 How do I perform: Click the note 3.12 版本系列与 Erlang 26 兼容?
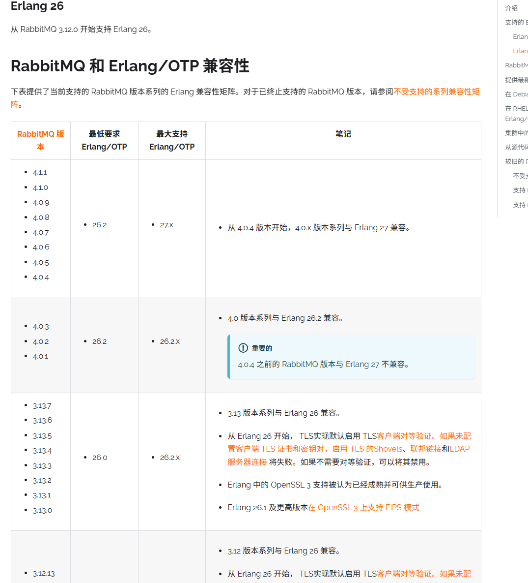(x=284, y=551)
